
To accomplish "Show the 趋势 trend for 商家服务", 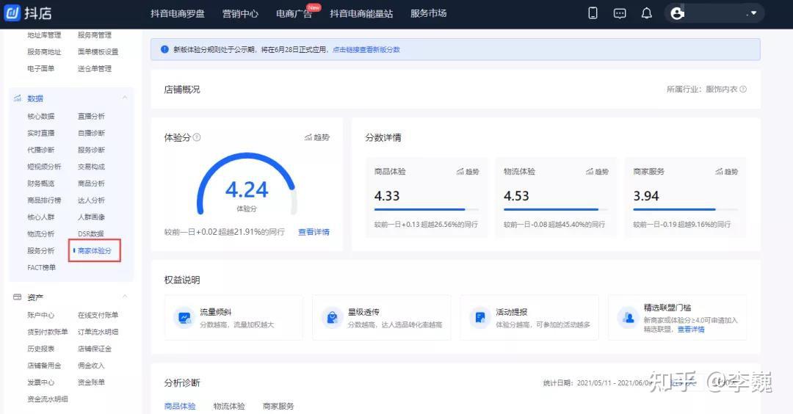I will [727, 172].
